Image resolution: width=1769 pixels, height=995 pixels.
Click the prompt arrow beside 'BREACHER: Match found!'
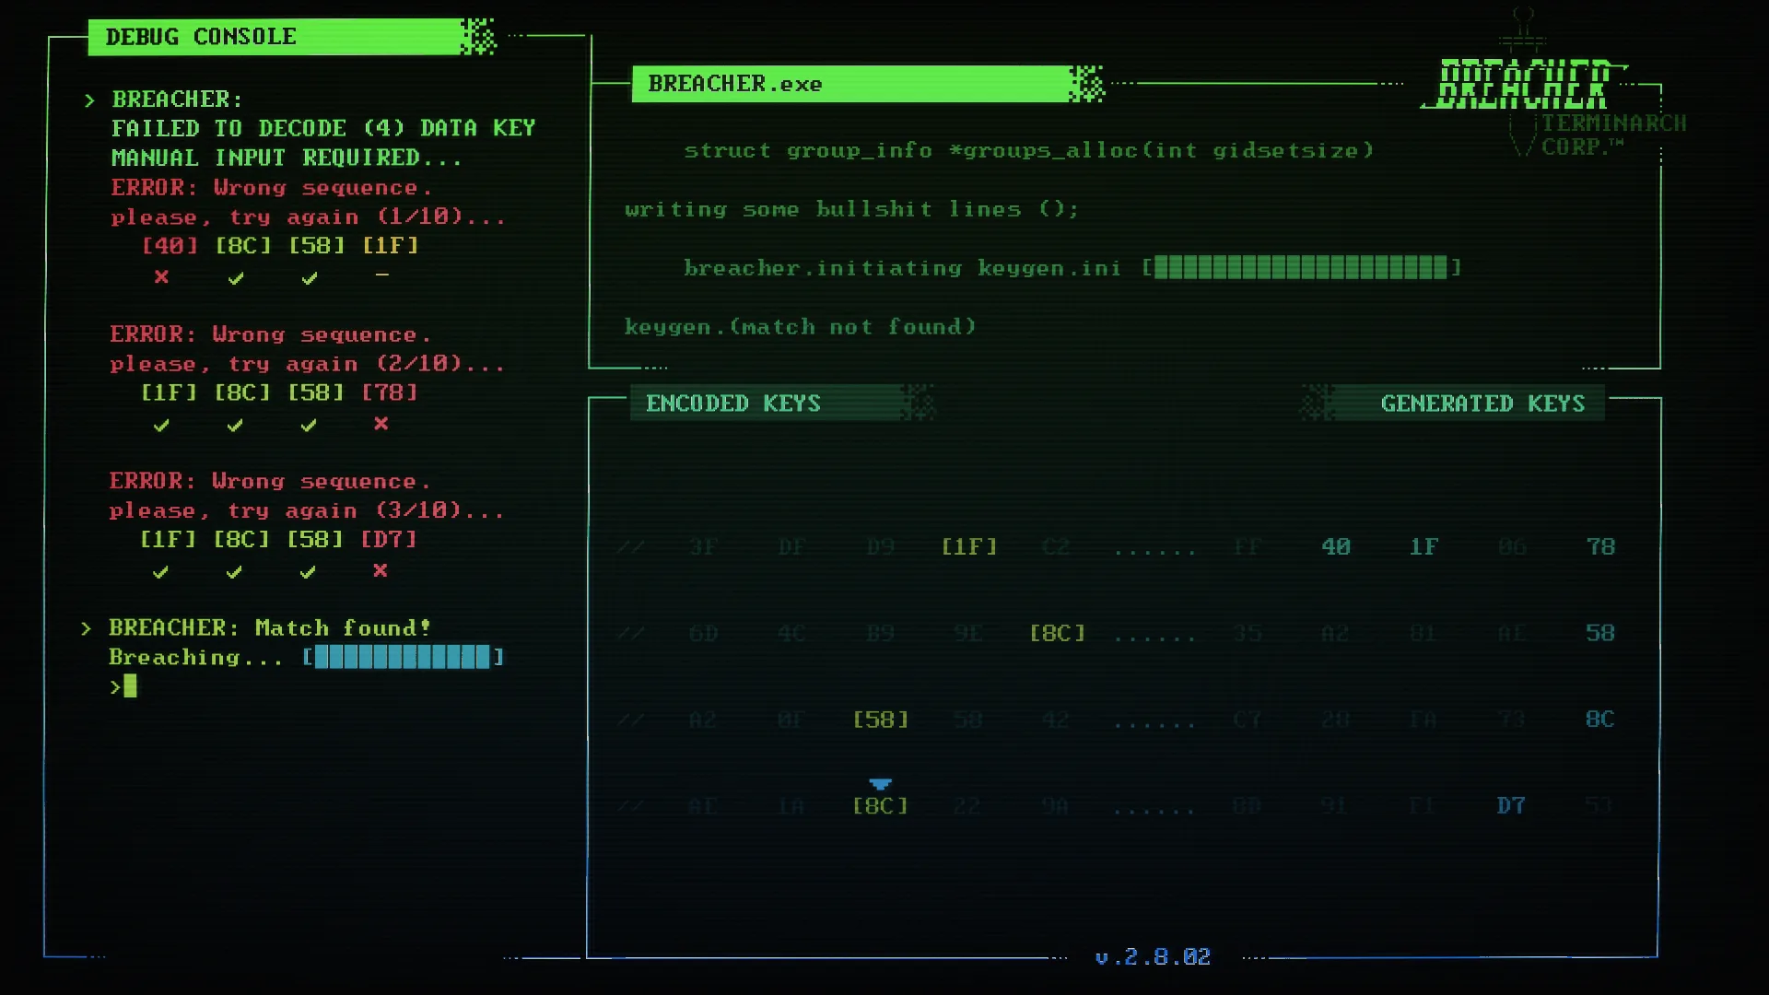(86, 628)
